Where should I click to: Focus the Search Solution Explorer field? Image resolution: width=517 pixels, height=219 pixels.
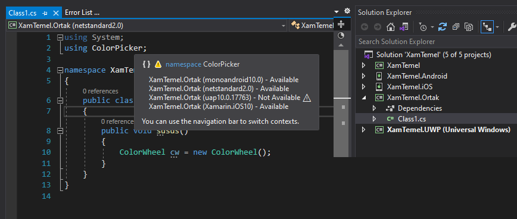436,42
